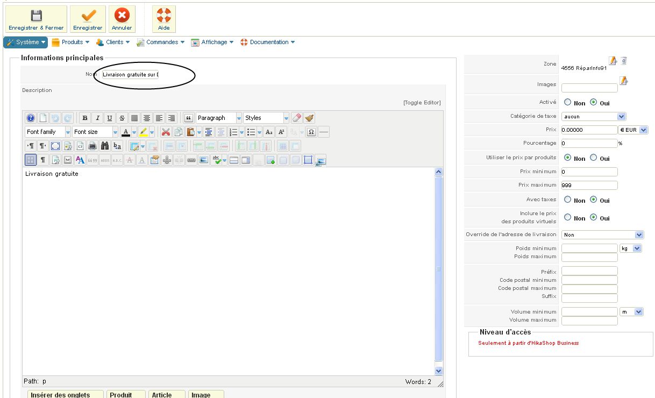Remove formatting with eraser icon

(297, 118)
